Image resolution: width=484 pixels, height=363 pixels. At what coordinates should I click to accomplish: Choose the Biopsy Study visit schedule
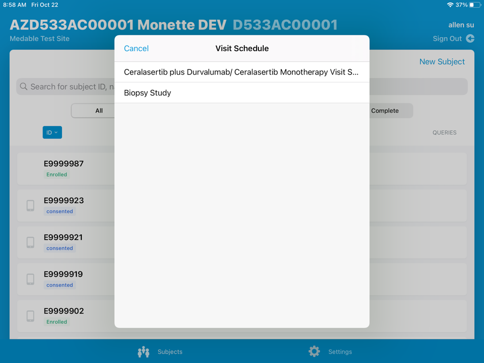pyautogui.click(x=242, y=92)
